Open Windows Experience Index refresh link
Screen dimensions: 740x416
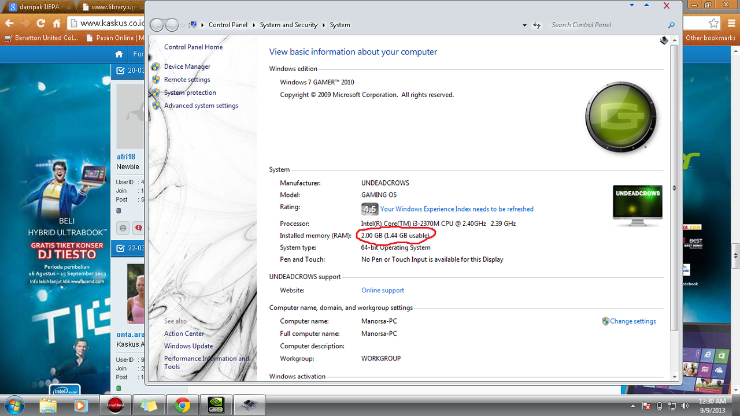tap(457, 209)
